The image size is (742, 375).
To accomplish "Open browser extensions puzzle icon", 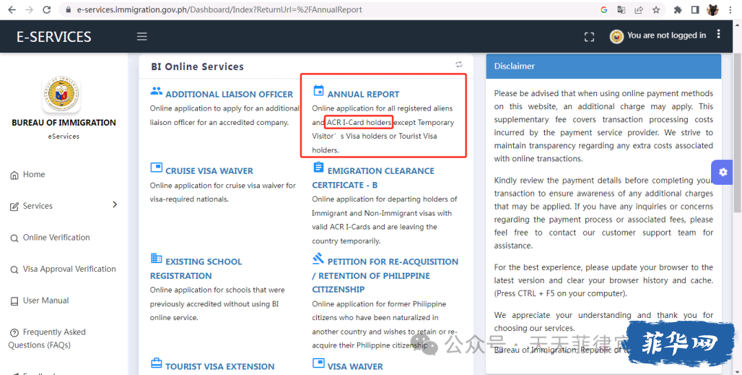I will pyautogui.click(x=677, y=10).
